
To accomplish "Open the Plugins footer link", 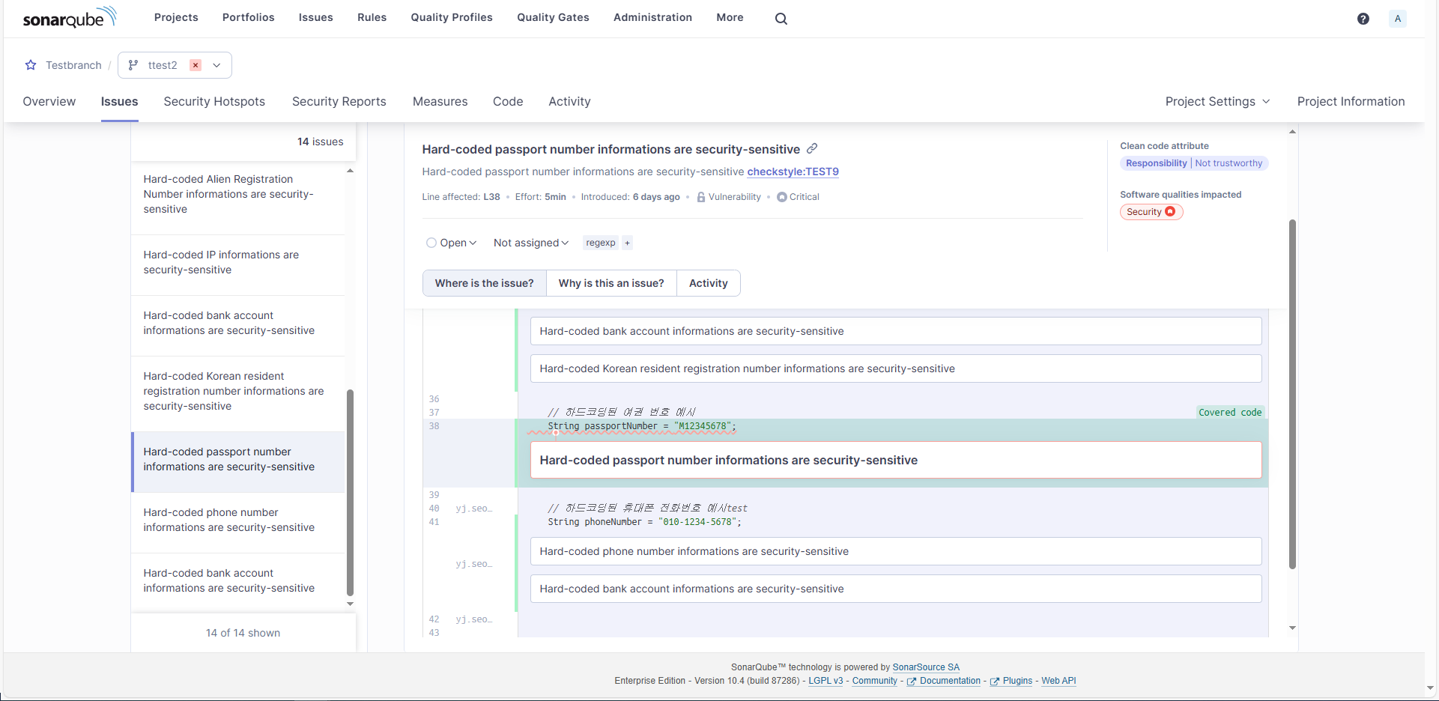I will pyautogui.click(x=1011, y=681).
